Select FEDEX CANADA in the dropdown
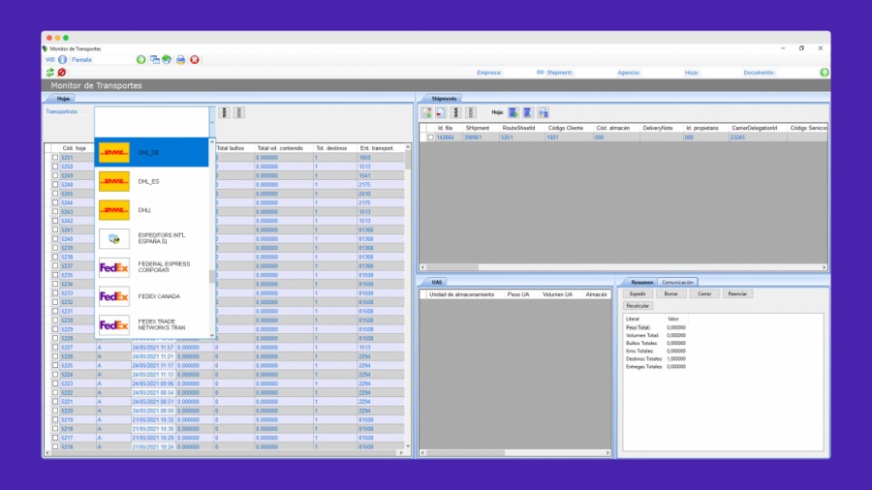Viewport: 872px width, 490px height. pos(151,296)
